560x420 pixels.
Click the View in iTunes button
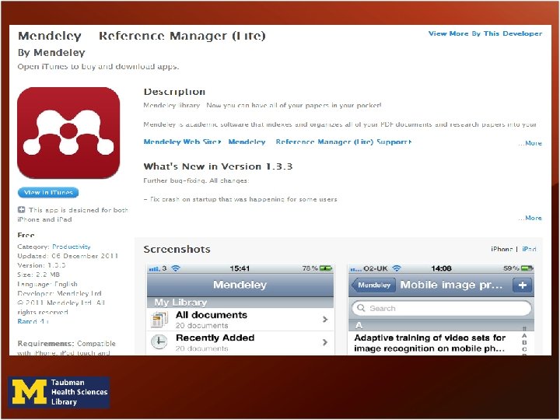[48, 193]
